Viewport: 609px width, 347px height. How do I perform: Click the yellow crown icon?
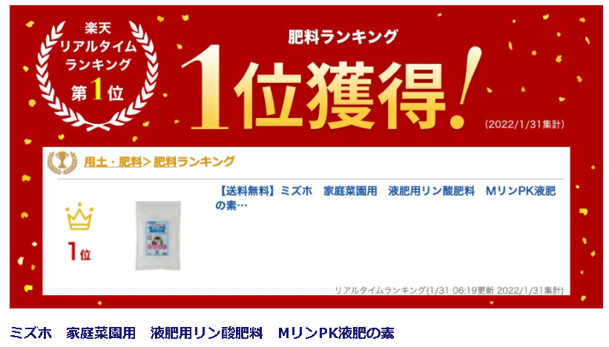click(x=79, y=217)
